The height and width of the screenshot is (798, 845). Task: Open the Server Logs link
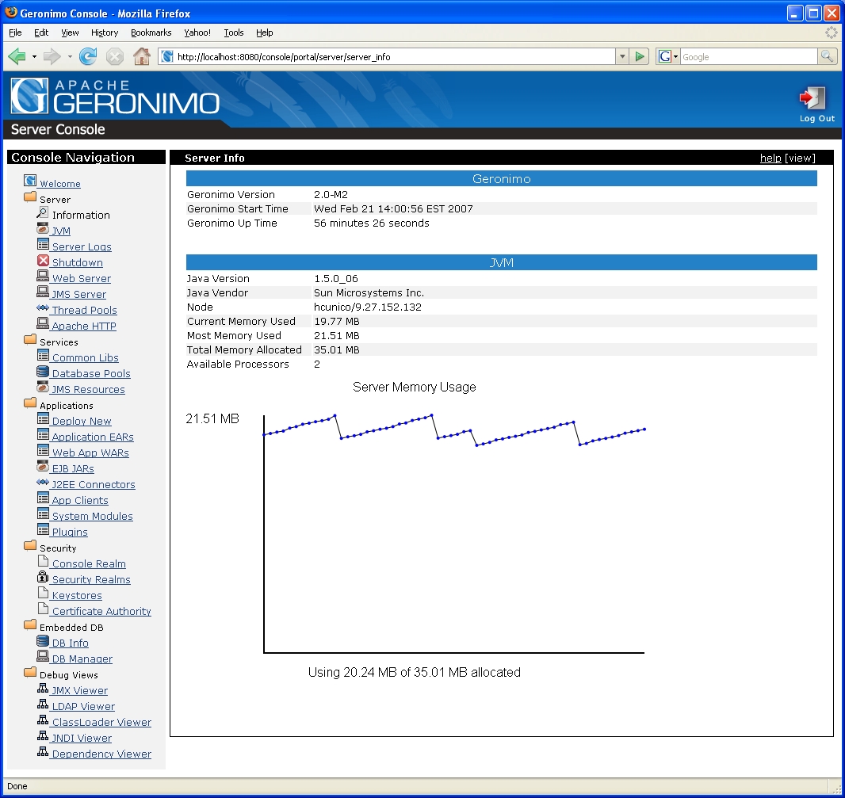coord(82,246)
